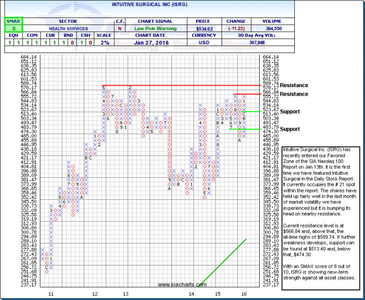Click the www.siacharts.com watermark link
365x300 pixels.
(178, 284)
